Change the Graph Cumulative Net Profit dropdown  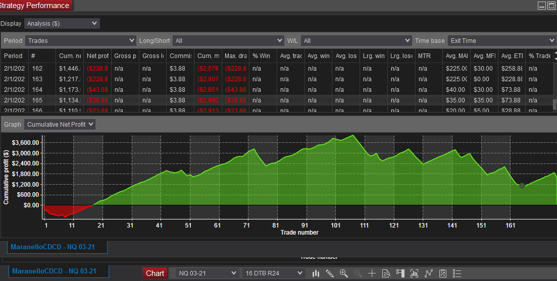tap(60, 125)
